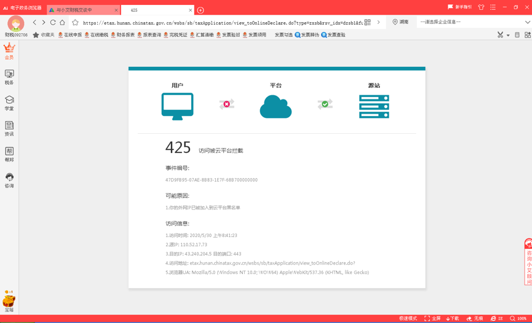Toggle 极速模式 in the status bar
532x323 pixels.
(408, 319)
